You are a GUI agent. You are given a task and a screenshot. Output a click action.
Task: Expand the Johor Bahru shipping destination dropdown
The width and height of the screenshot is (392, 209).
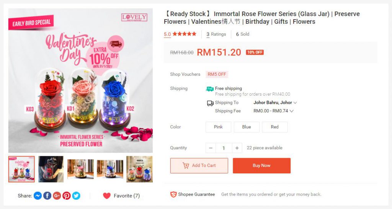click(275, 103)
